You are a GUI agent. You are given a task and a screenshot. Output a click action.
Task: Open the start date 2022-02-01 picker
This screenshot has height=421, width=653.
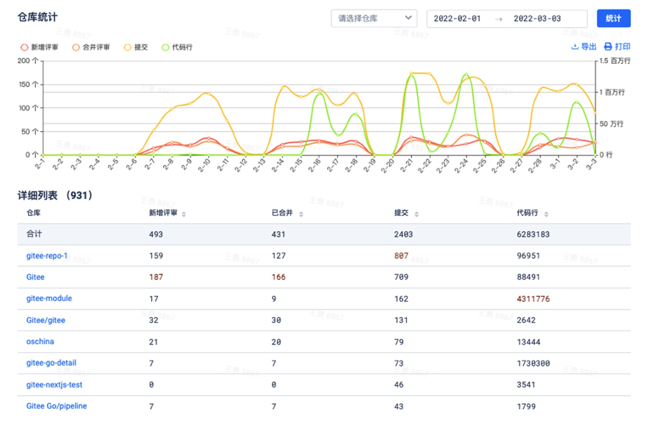[457, 19]
